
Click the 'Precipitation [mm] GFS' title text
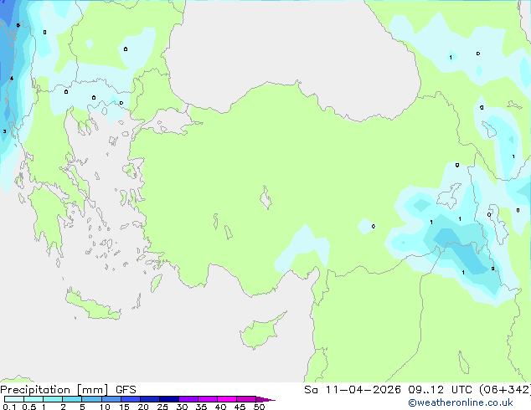click(x=68, y=390)
